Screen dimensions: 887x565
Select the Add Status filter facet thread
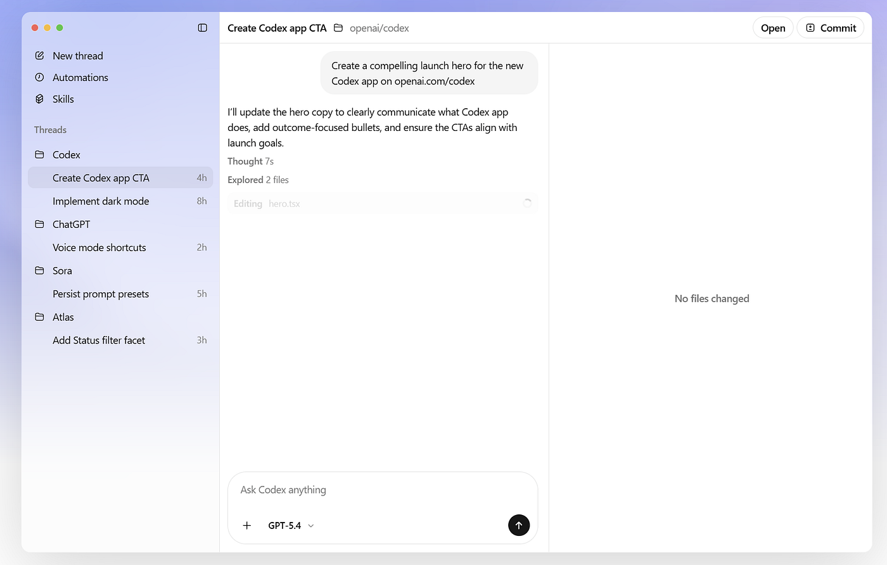[120, 340]
